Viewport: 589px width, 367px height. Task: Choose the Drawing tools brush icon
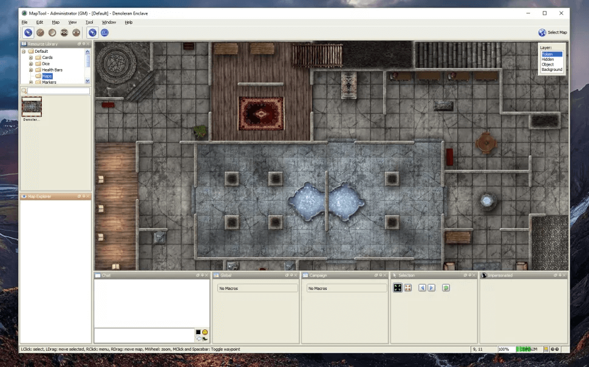pyautogui.click(x=40, y=33)
